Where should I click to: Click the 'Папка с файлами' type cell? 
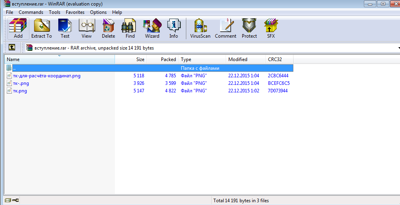[200, 68]
